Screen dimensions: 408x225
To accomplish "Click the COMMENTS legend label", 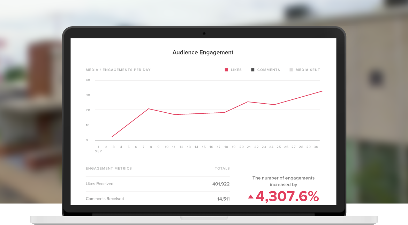I will pyautogui.click(x=269, y=70).
